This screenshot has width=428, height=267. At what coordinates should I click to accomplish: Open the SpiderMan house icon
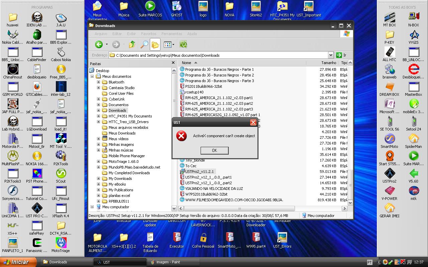414,141
